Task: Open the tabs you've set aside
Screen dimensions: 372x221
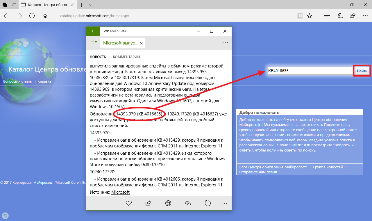Action: (x=5, y=5)
